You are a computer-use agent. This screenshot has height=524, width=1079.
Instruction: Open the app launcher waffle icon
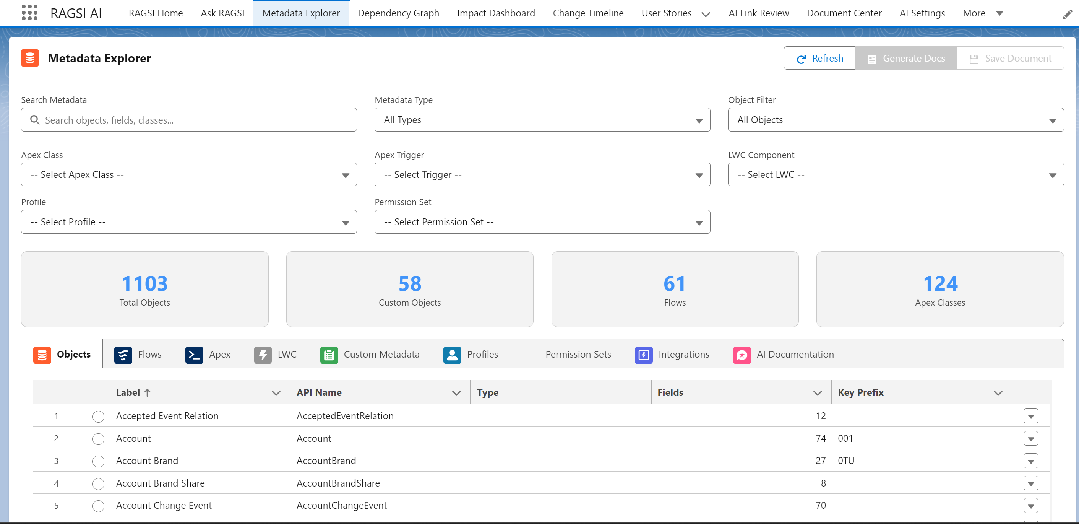pyautogui.click(x=30, y=13)
